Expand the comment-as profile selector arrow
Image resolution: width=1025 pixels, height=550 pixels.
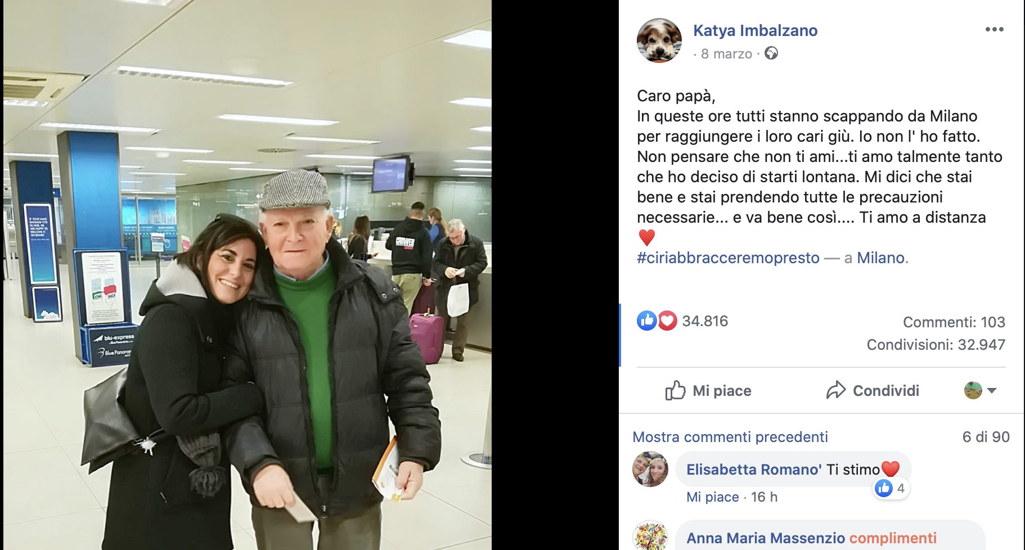(x=992, y=390)
